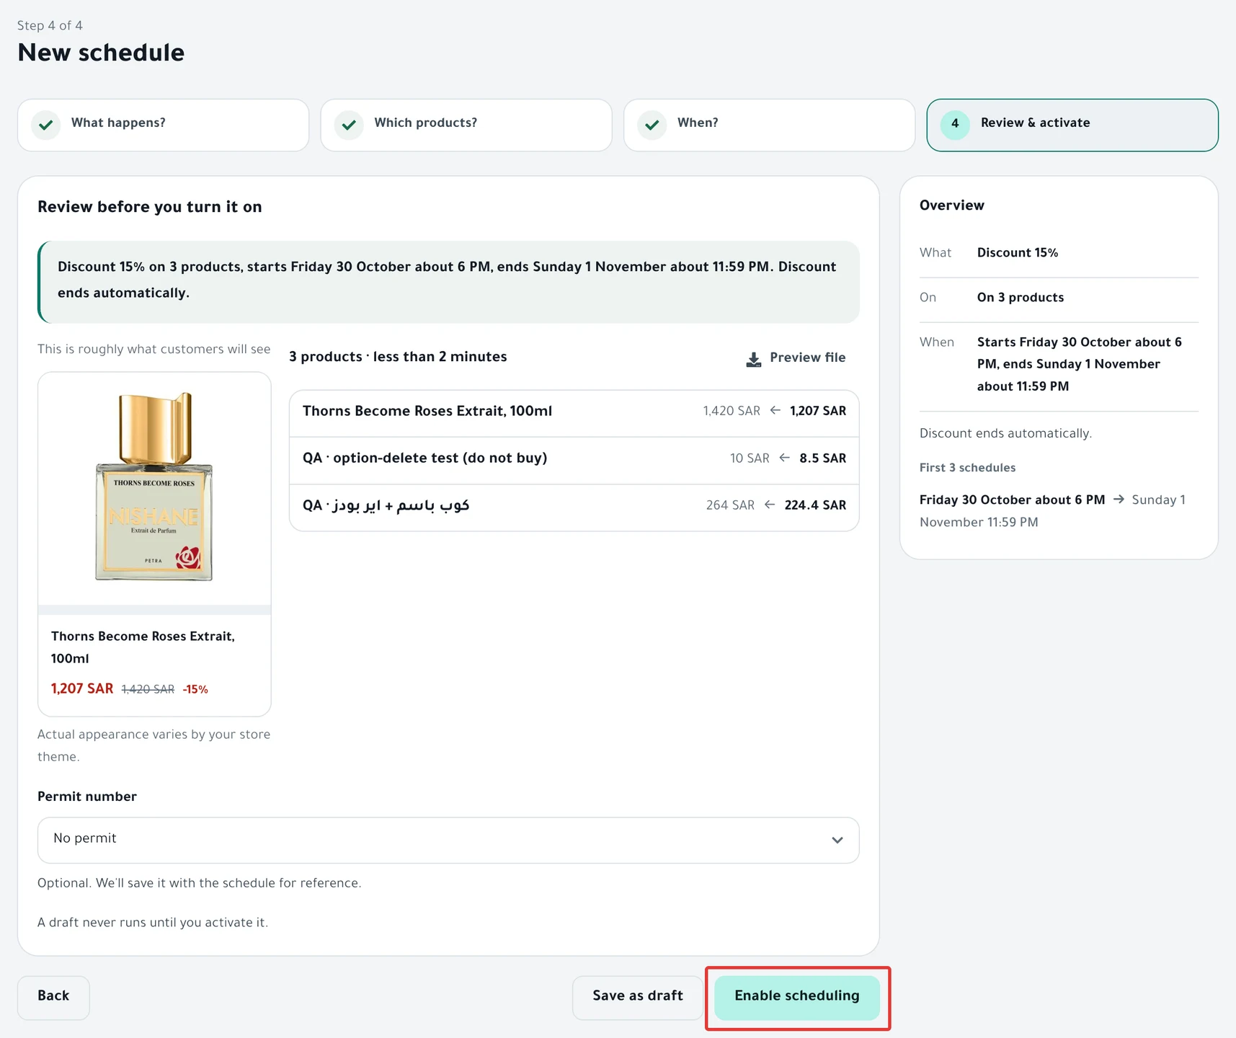This screenshot has width=1236, height=1038.
Task: Select the Review & activate step
Action: pos(1072,125)
